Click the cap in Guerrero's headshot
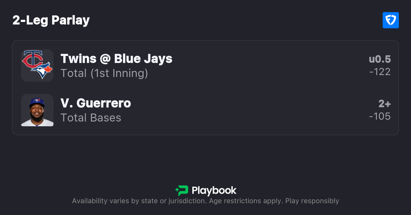The image size is (411, 215). tap(37, 102)
